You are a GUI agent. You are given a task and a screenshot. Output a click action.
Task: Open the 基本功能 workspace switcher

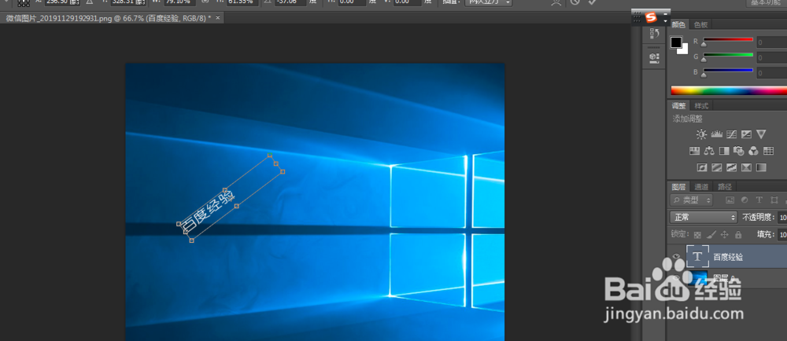[x=767, y=2]
